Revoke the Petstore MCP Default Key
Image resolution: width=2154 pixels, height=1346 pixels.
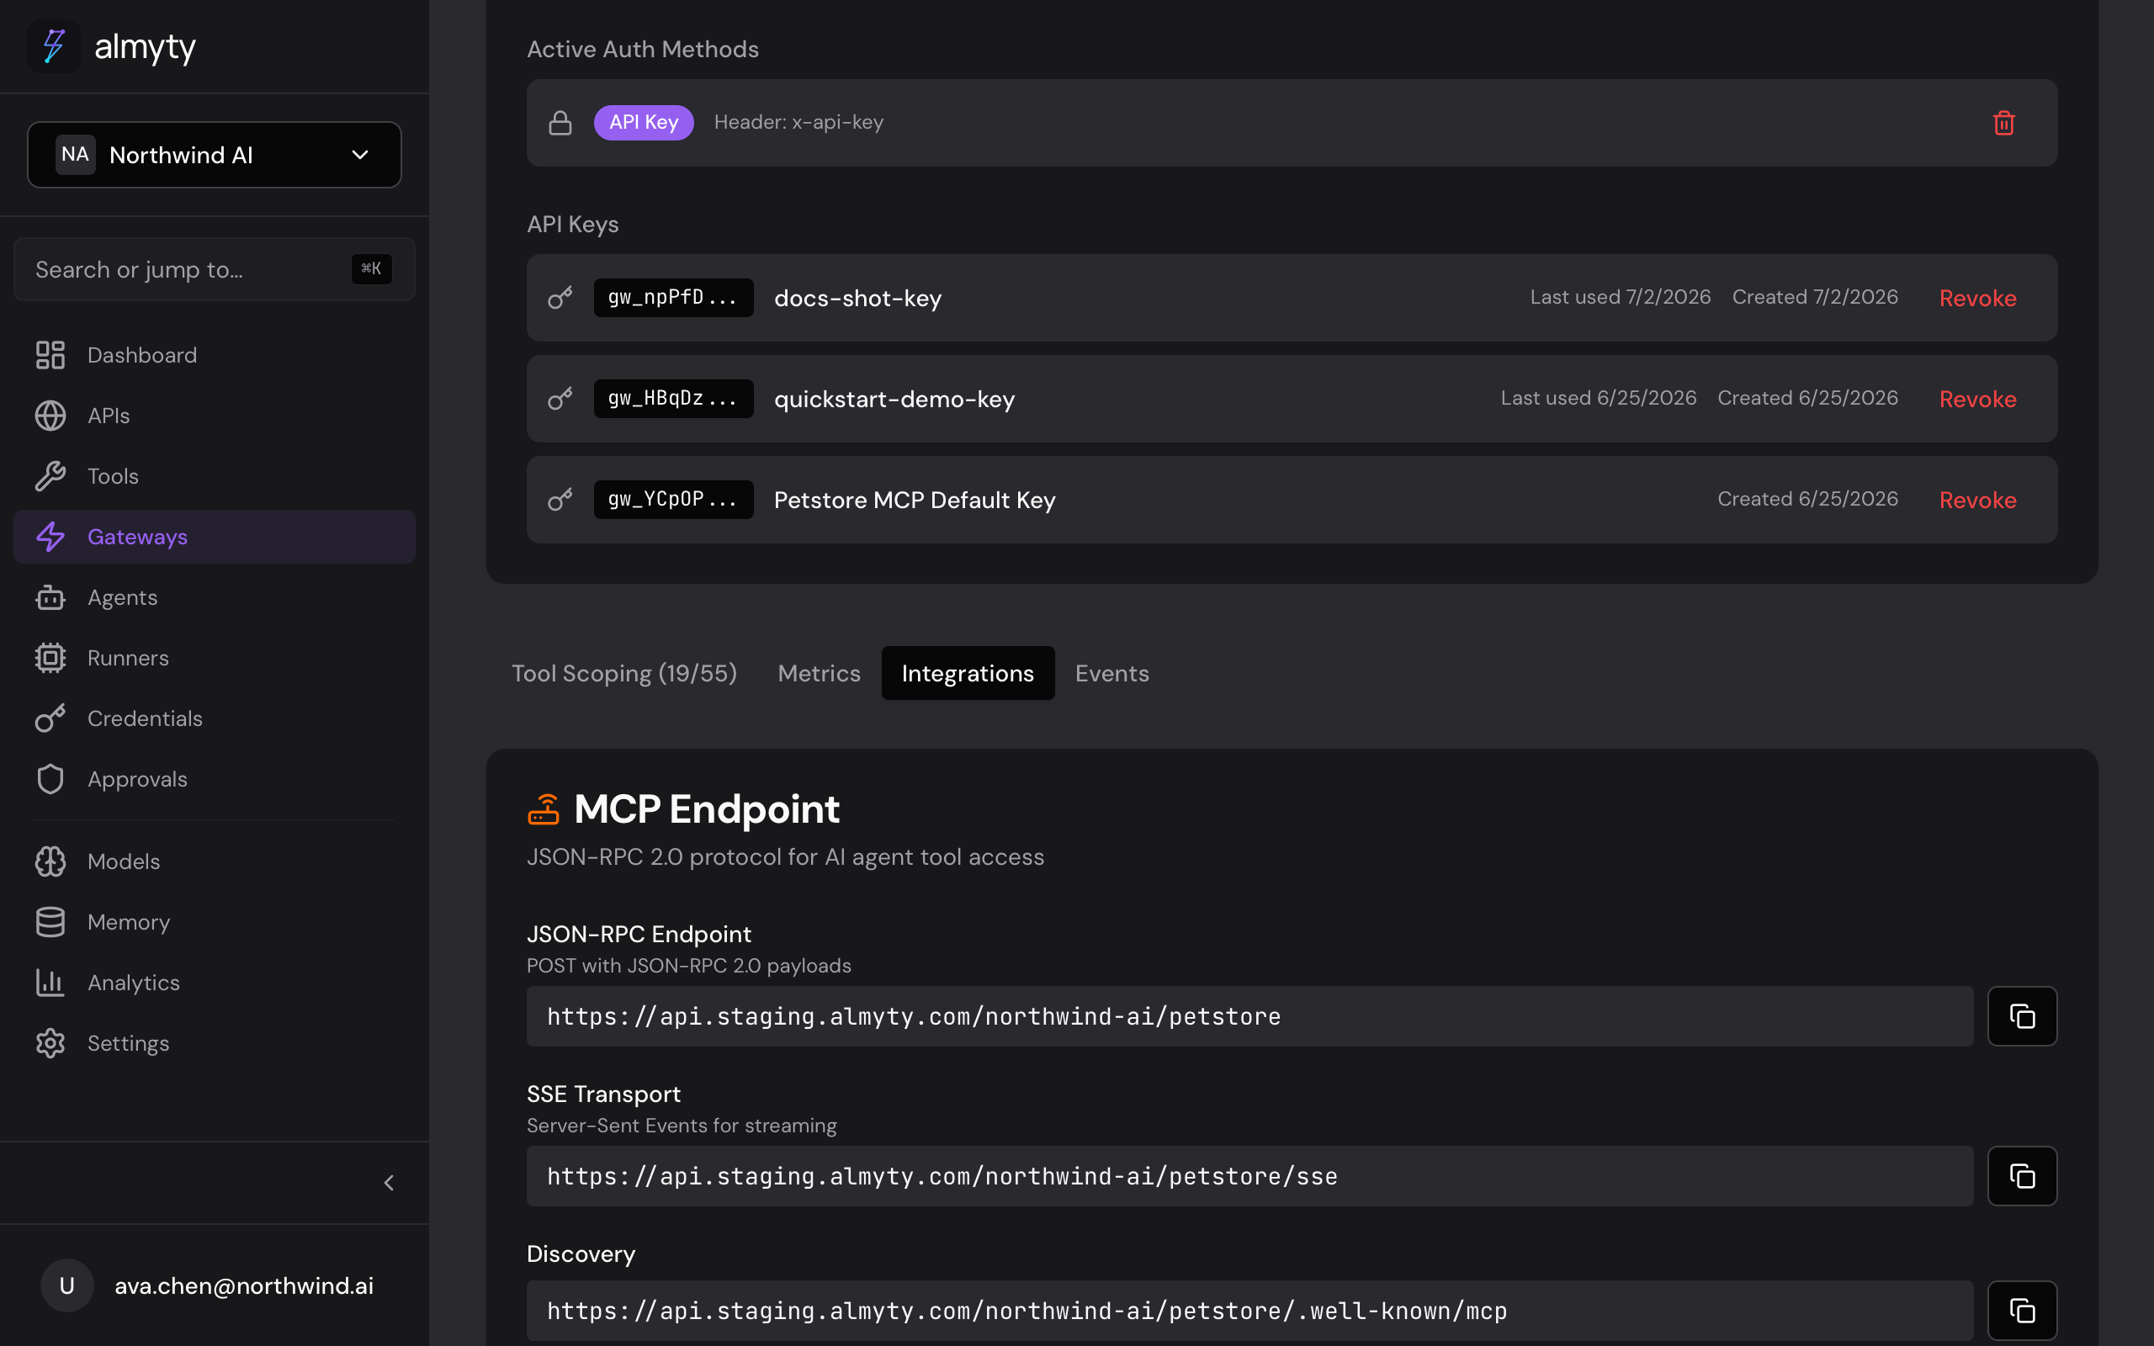(x=1978, y=501)
